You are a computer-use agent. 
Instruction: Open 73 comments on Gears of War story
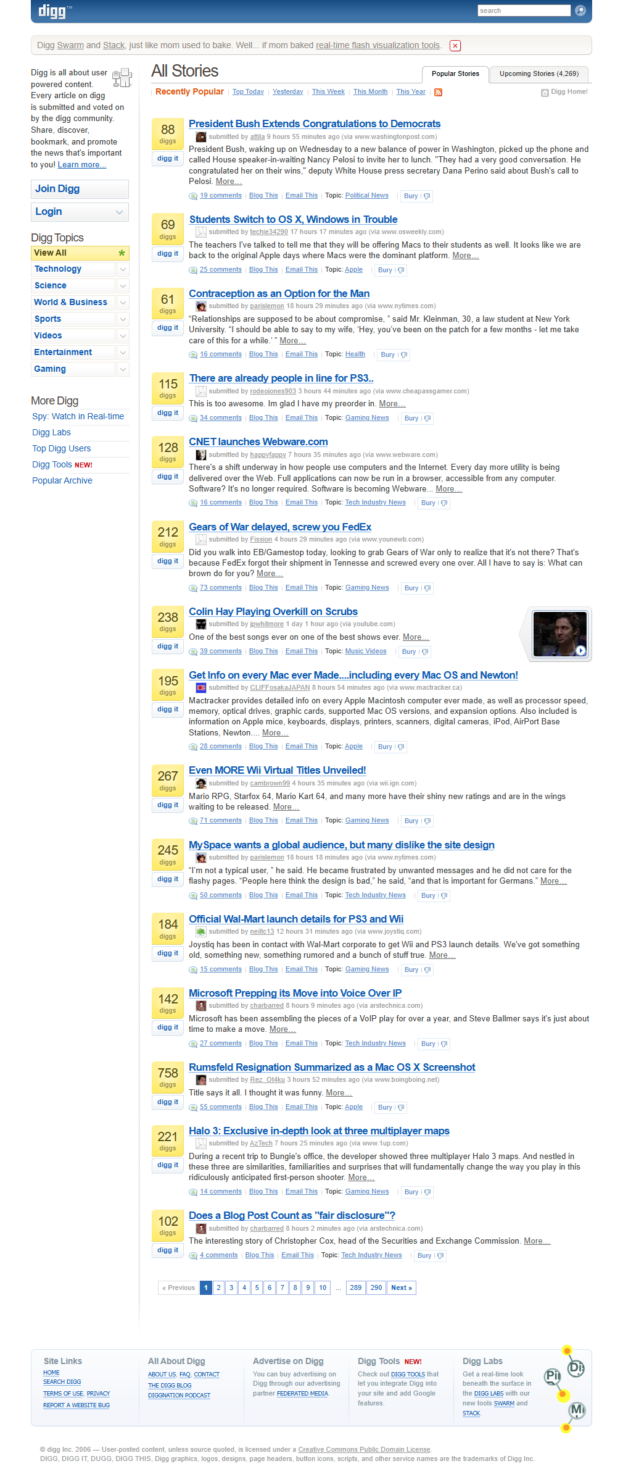tap(221, 588)
